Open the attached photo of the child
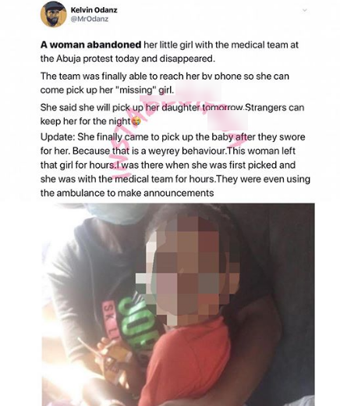This screenshot has width=340, height=406. [178, 304]
